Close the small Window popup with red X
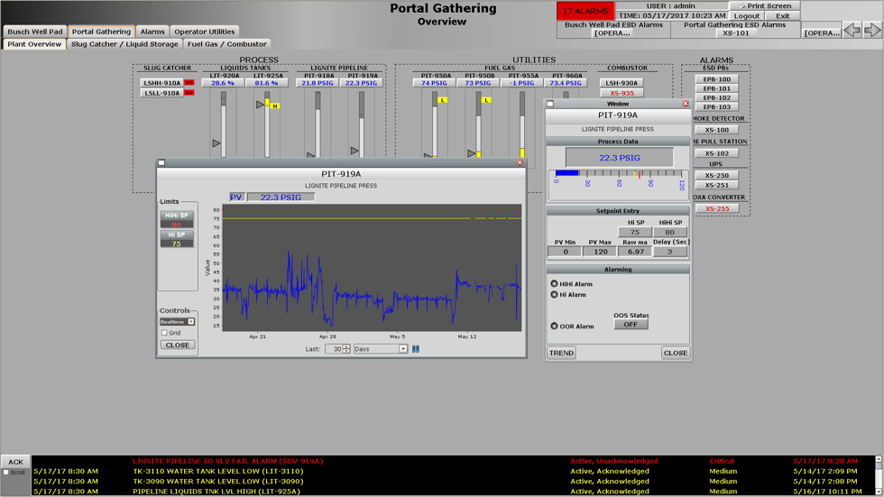The image size is (884, 497). (x=686, y=104)
